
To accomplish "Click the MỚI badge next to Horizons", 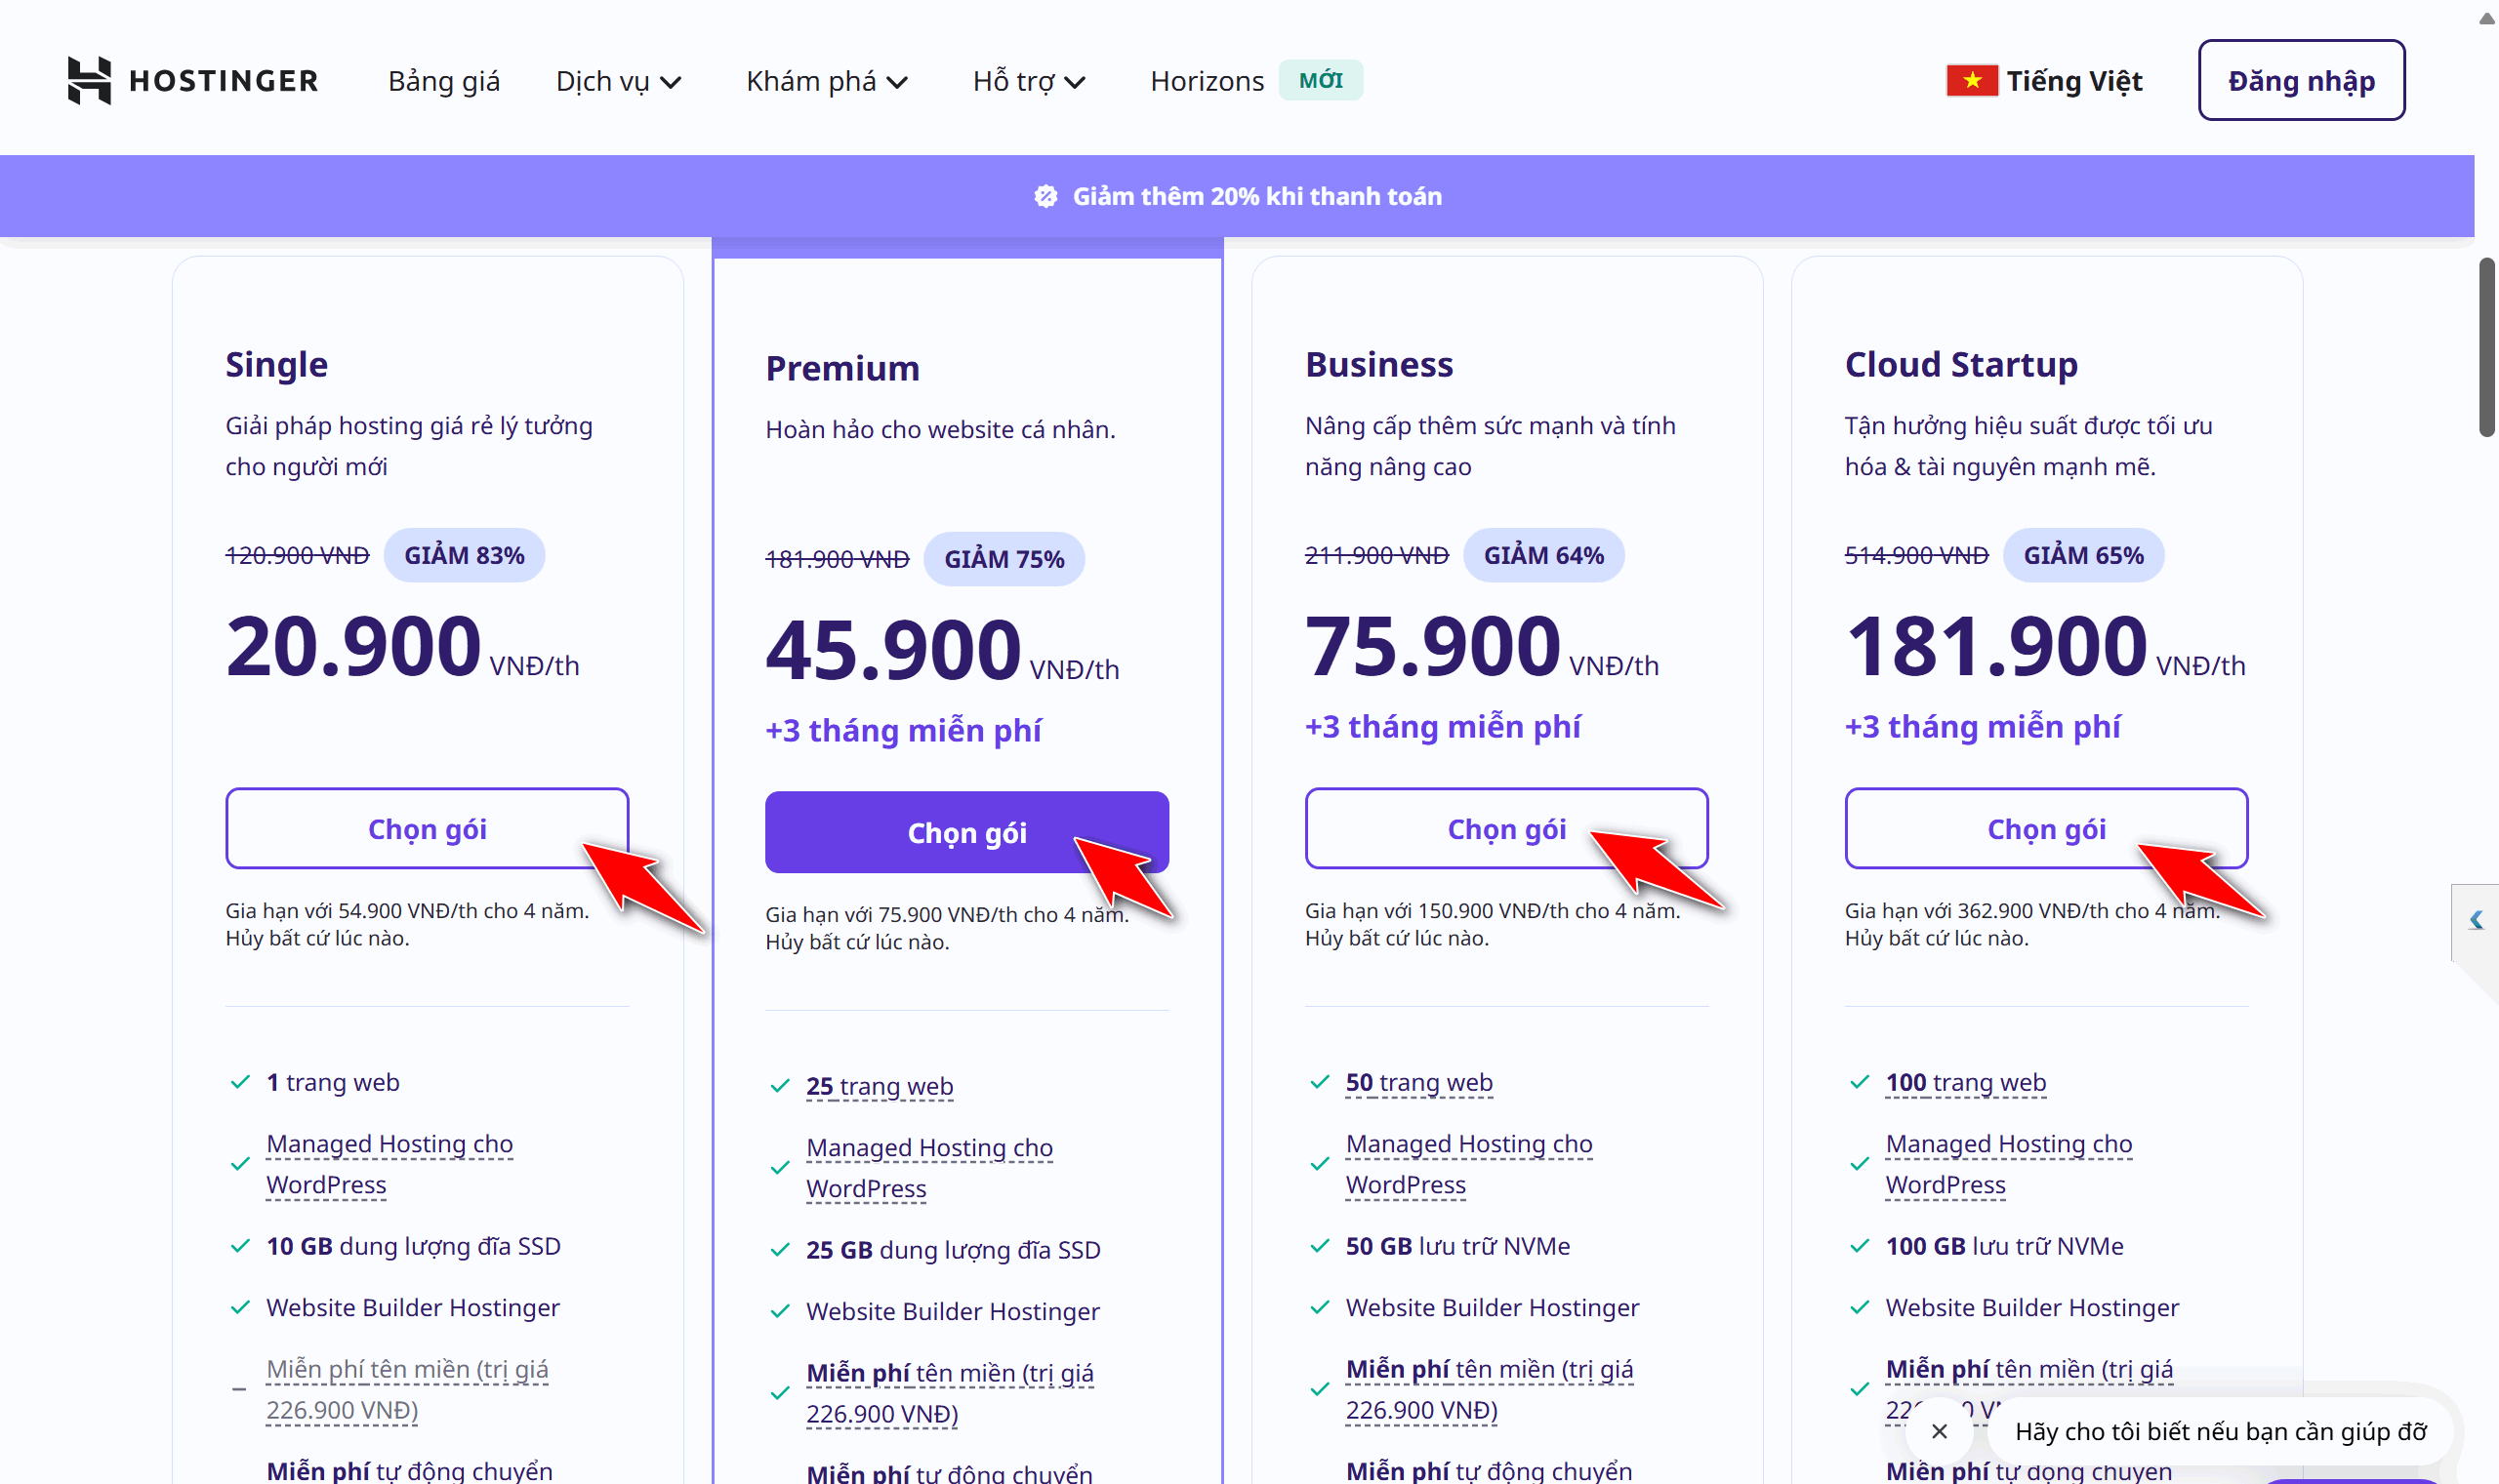I will coord(1321,80).
